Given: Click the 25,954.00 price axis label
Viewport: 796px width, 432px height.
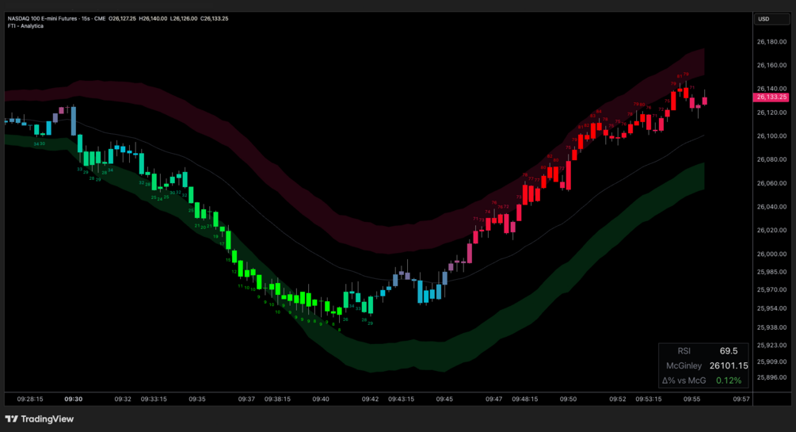Looking at the screenshot, I should tap(771, 308).
